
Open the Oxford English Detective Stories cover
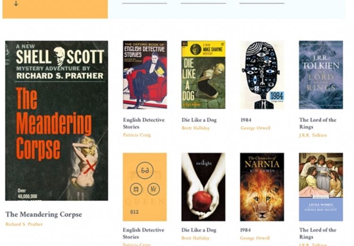coord(145,75)
